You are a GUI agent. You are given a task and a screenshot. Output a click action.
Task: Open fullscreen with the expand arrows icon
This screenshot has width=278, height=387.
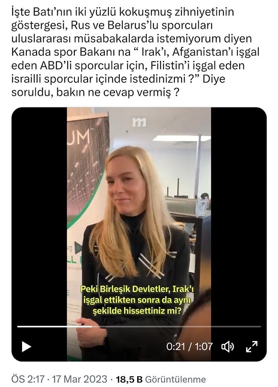click(252, 346)
